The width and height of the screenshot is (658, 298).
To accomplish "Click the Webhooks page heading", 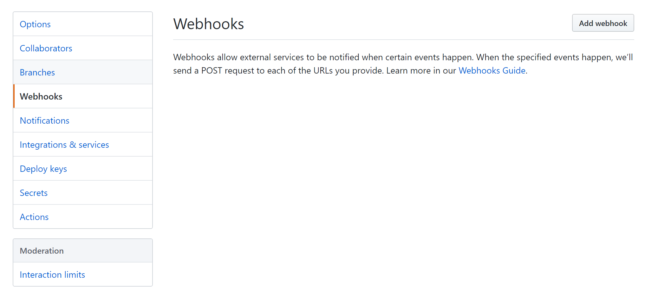I will [209, 24].
